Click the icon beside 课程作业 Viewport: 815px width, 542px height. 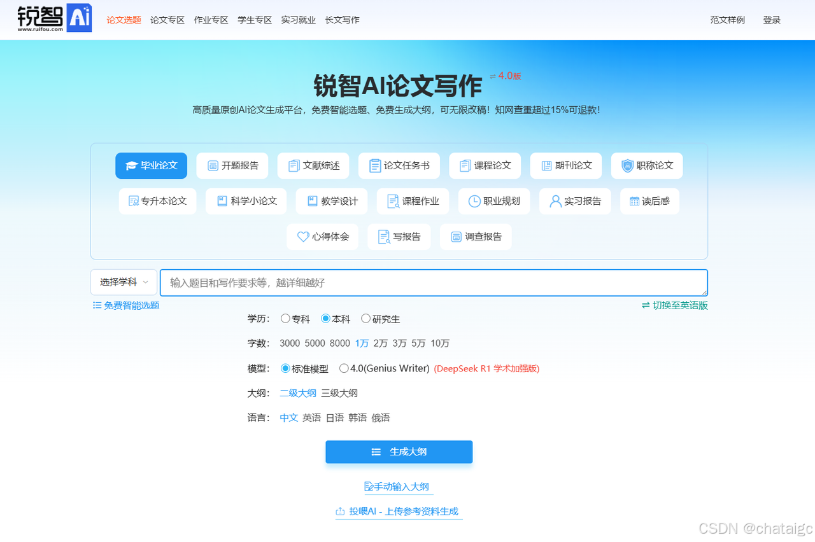(393, 202)
